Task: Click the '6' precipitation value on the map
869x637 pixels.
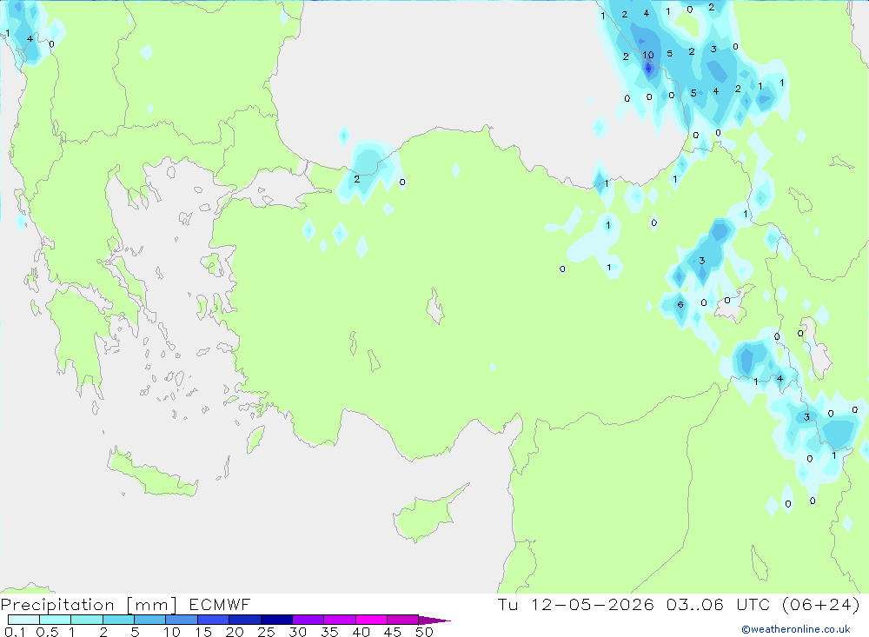Action: pyautogui.click(x=680, y=304)
